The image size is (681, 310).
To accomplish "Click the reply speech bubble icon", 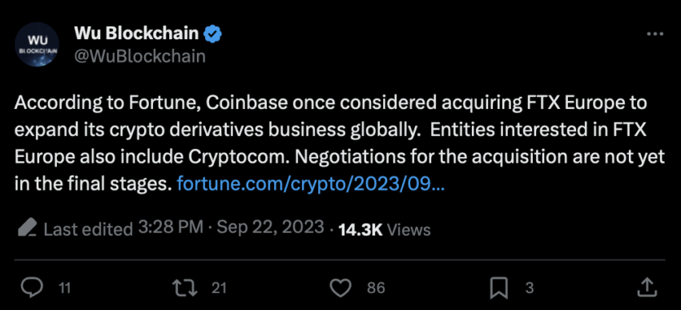I will coord(32,288).
